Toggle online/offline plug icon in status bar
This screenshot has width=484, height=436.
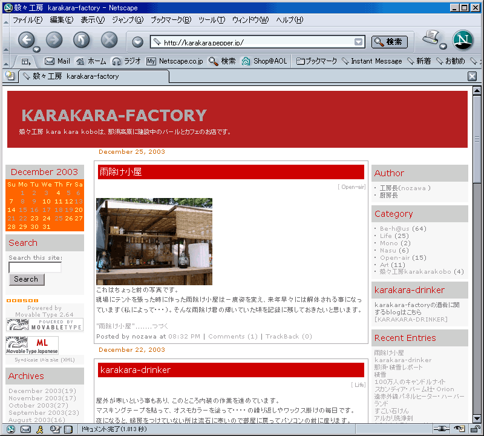coord(442,429)
